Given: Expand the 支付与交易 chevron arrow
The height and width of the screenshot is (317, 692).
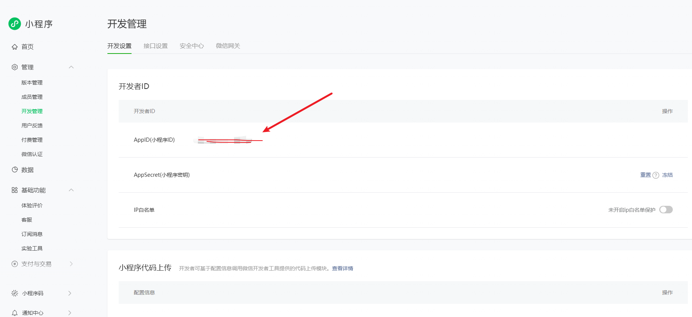Looking at the screenshot, I should (71, 264).
